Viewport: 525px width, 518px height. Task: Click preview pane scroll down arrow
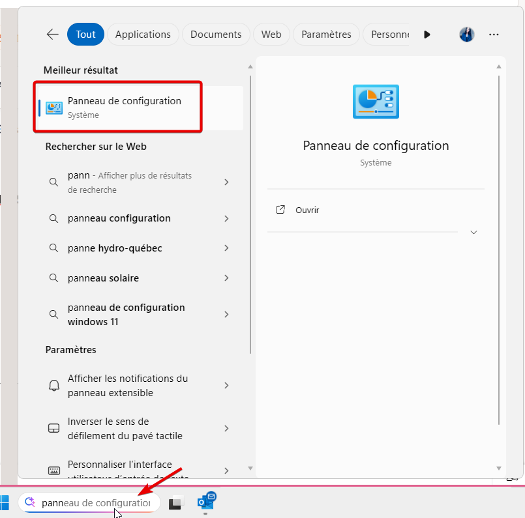point(498,468)
